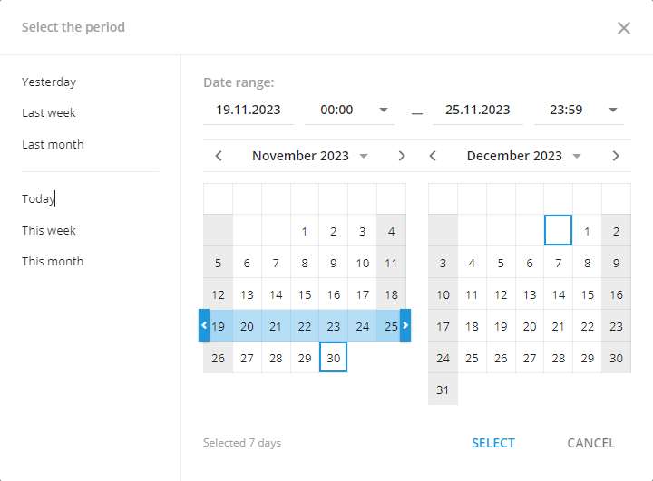Click left range handle at November 19
The width and height of the screenshot is (653, 481).
pyautogui.click(x=204, y=325)
